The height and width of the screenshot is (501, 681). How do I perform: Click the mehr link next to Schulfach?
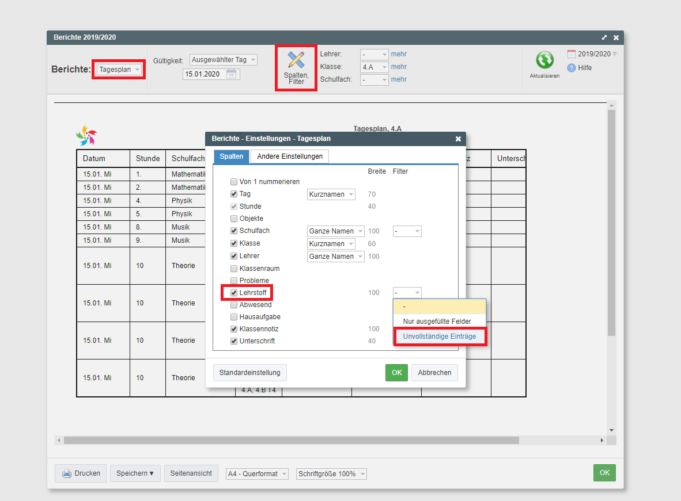click(399, 79)
